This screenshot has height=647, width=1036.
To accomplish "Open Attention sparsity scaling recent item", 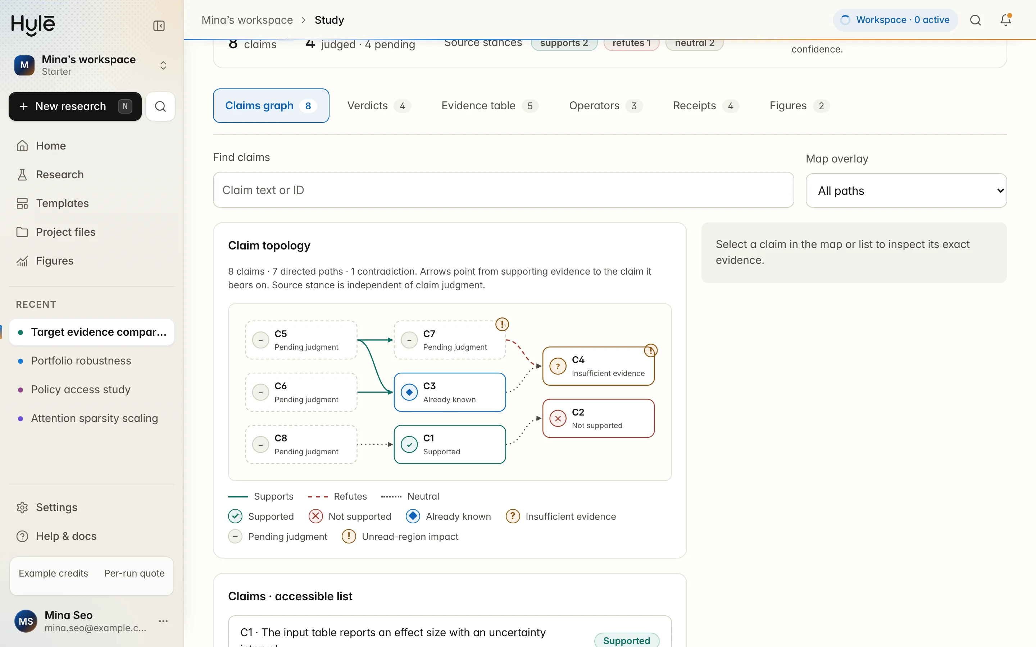I will pyautogui.click(x=92, y=418).
